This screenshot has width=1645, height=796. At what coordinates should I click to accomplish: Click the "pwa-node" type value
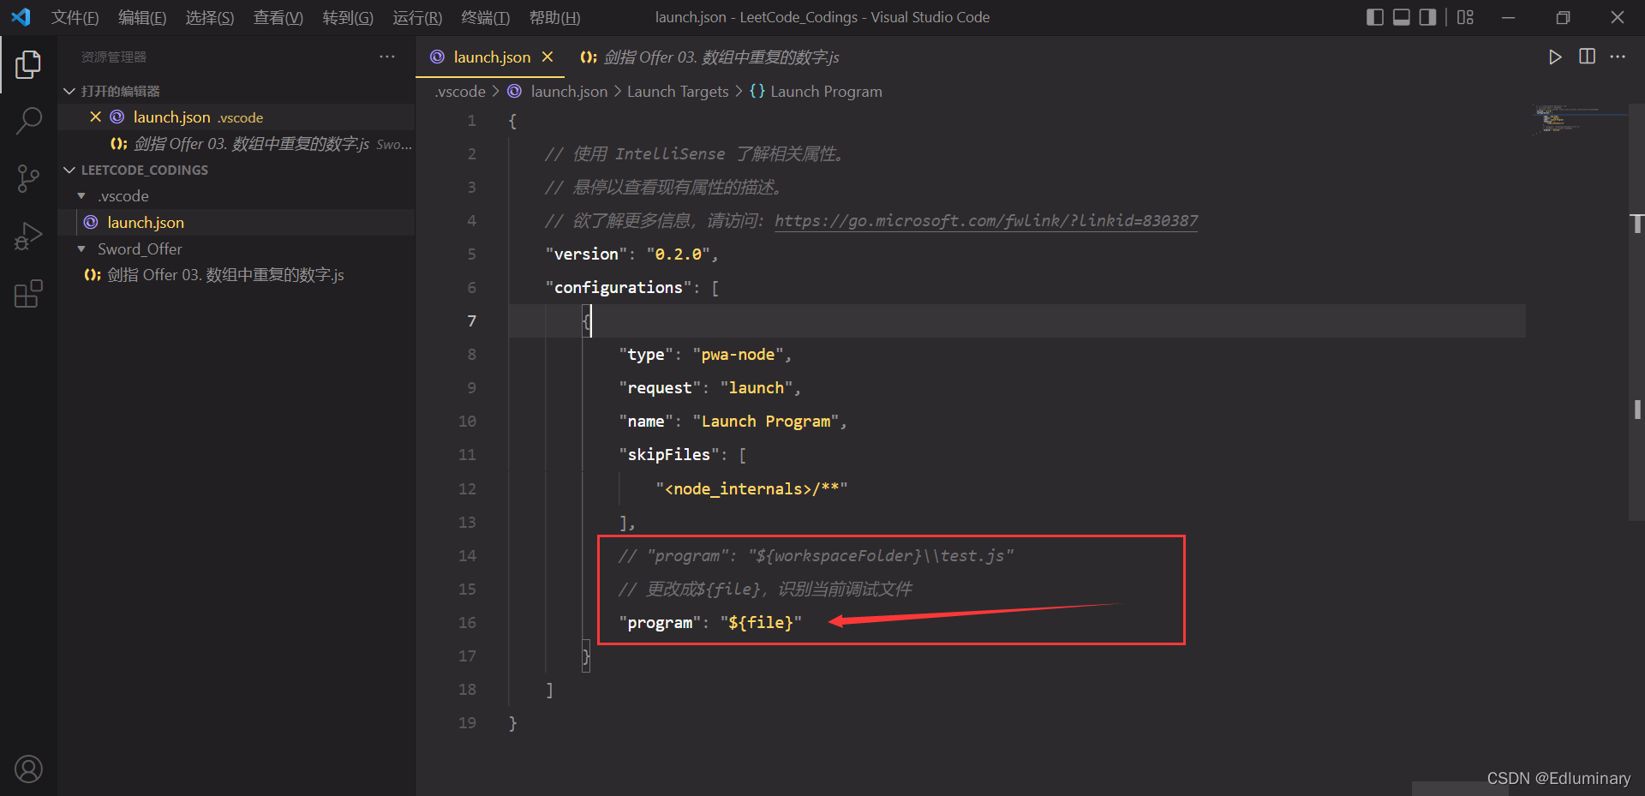coord(738,355)
